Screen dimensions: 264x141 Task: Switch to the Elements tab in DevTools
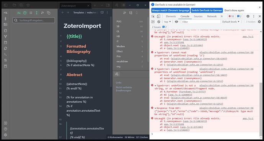tap(171, 16)
